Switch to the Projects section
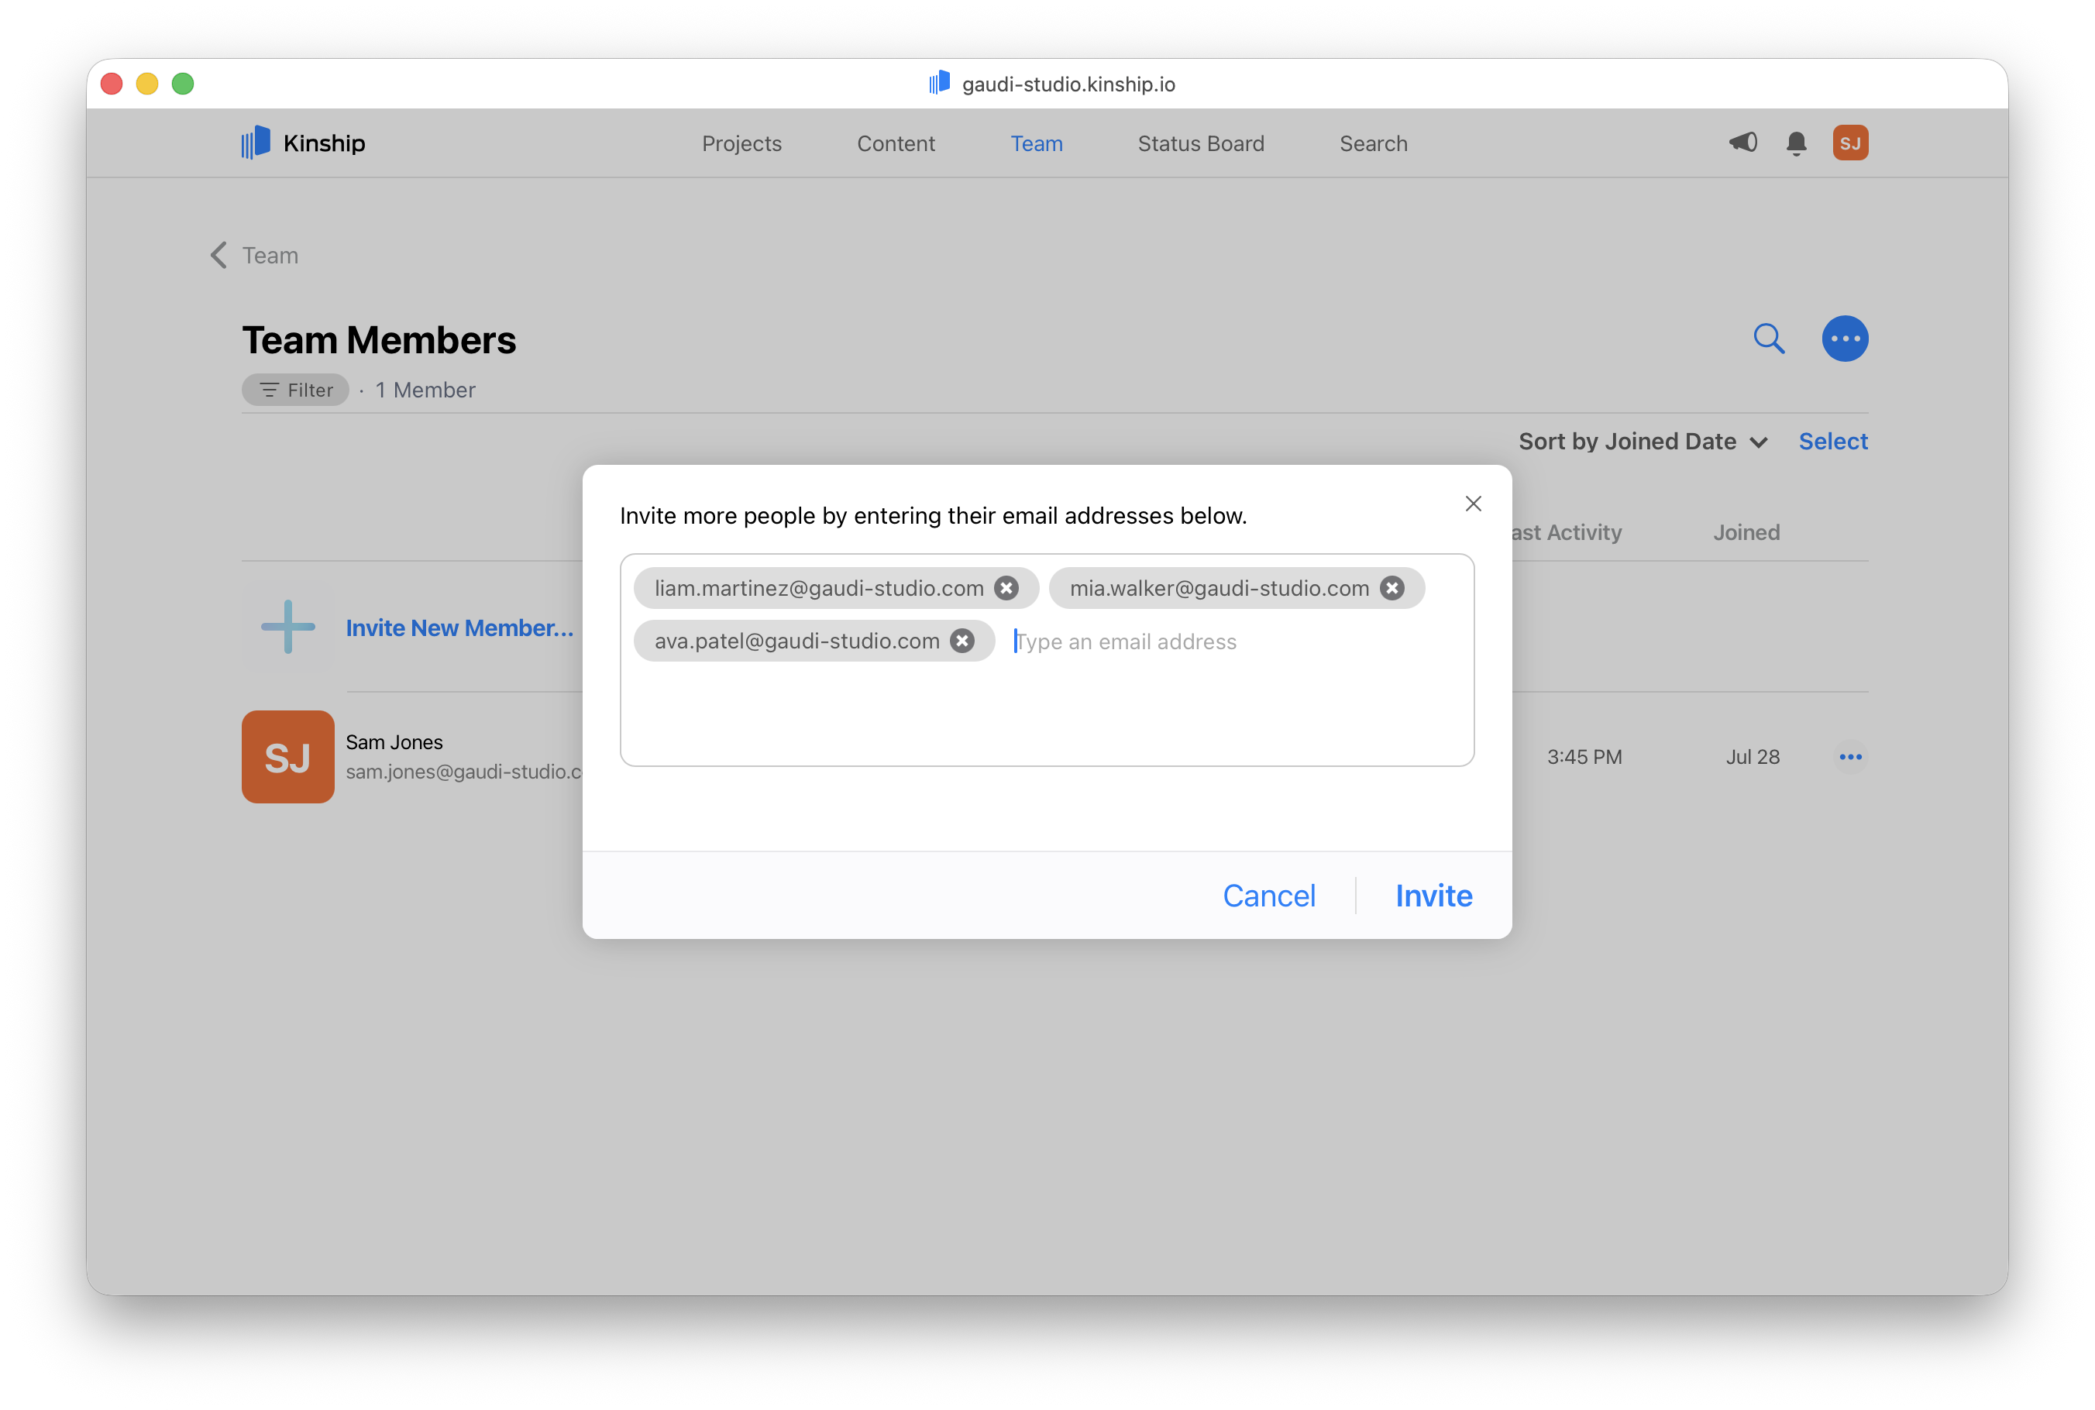Screen dimensions: 2095x1410 click(741, 143)
